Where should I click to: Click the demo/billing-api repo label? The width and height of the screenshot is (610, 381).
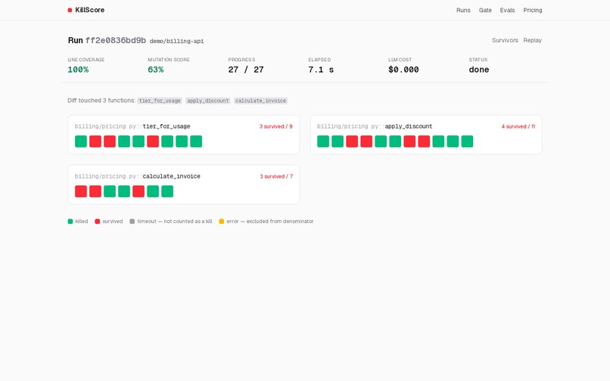(176, 42)
